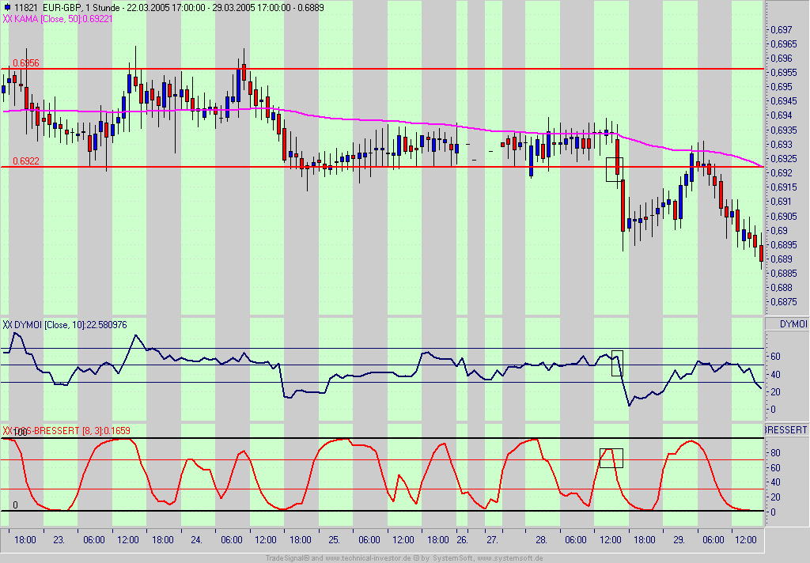The width and height of the screenshot is (810, 563).
Task: Click the 0.6885 price axis value
Action: pos(783,273)
